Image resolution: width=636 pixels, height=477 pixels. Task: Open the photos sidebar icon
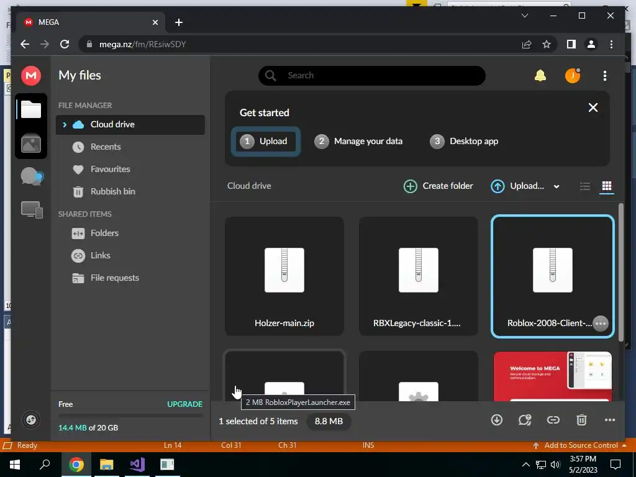tap(31, 143)
